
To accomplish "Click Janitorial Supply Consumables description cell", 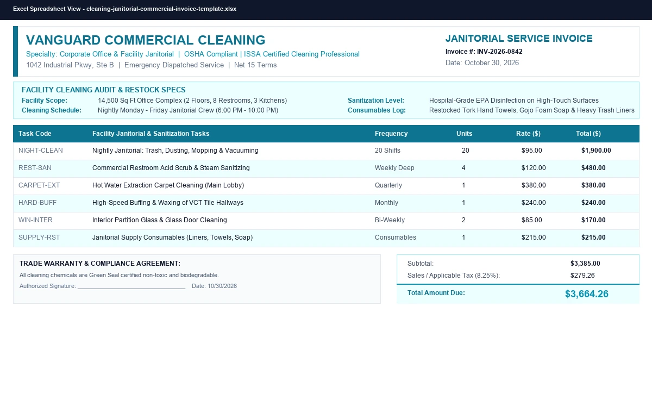I will pos(172,237).
